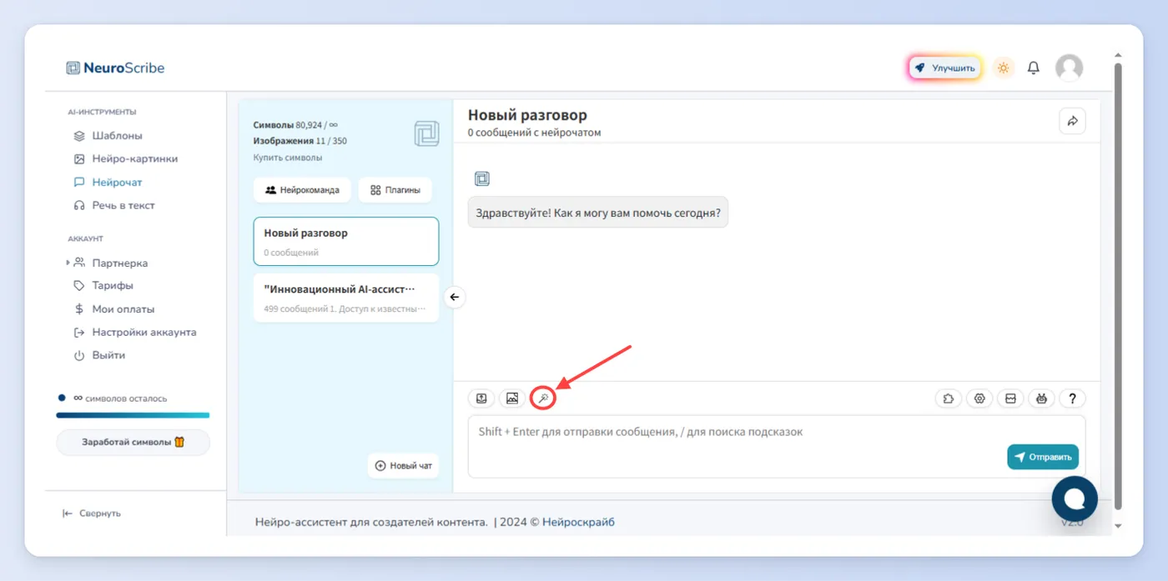
Task: Toggle the light/dark theme sun icon
Action: point(1004,68)
